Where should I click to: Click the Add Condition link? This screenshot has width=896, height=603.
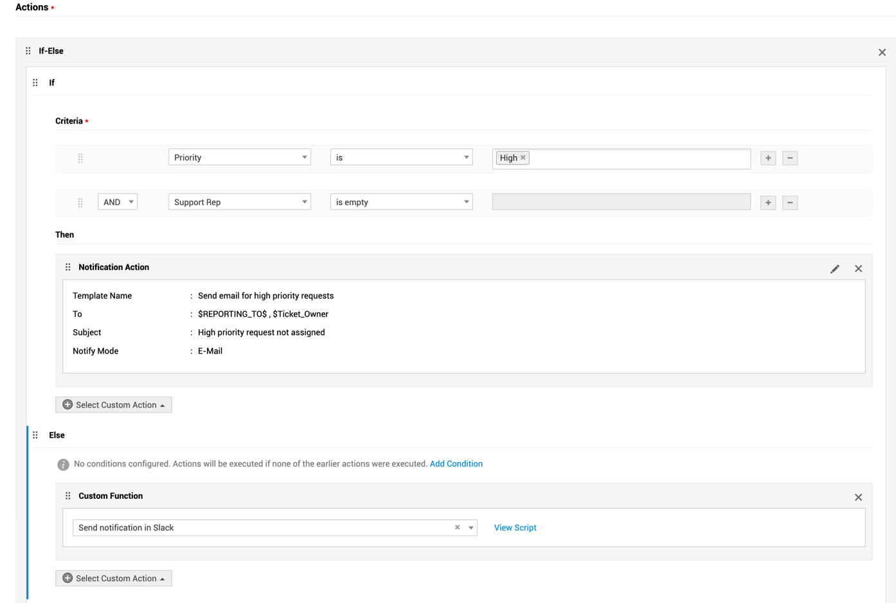pos(456,464)
